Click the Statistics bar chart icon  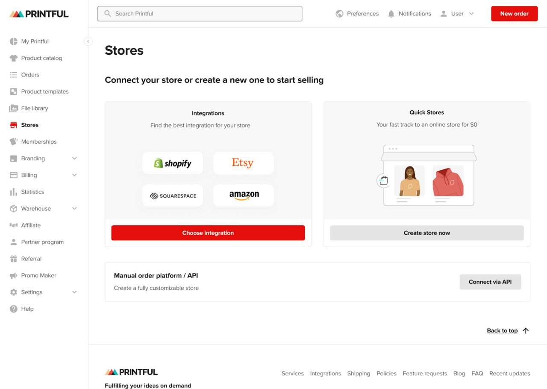[14, 192]
